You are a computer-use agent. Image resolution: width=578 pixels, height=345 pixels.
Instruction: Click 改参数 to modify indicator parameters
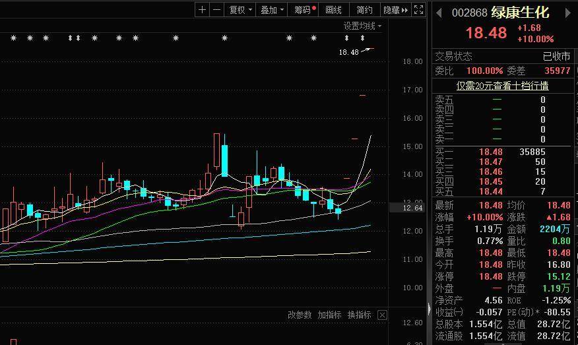[x=299, y=315]
